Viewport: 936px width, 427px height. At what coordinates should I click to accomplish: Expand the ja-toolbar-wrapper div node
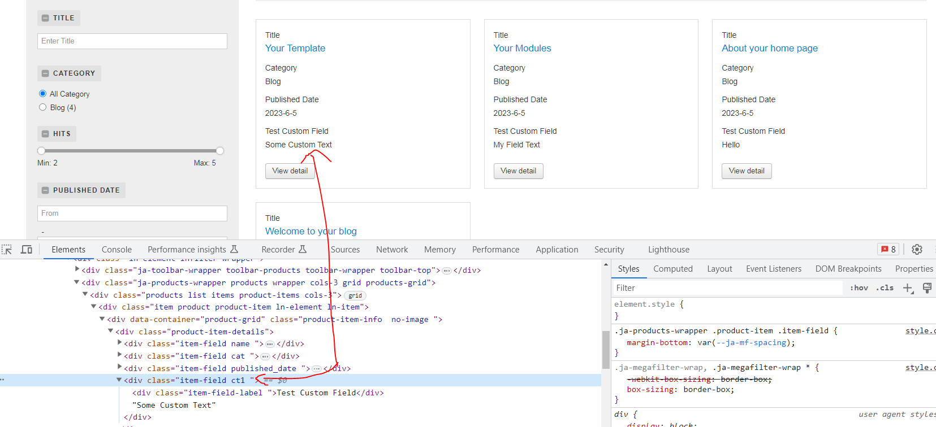point(77,269)
